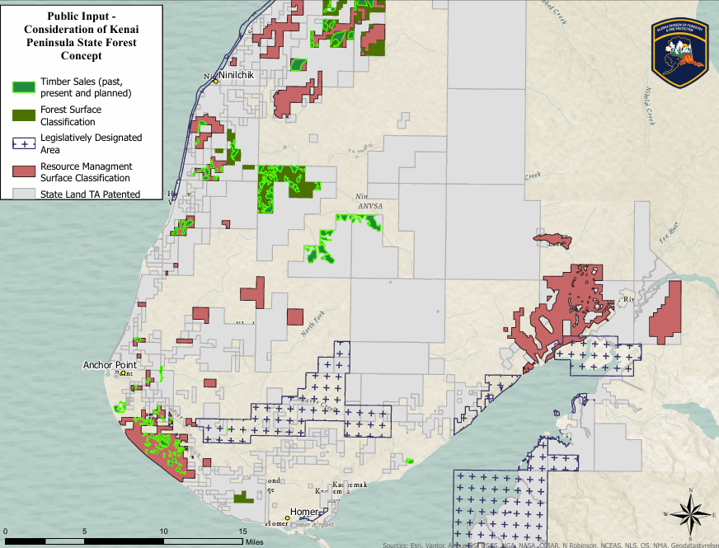Click the gray State Land TA Patented swatch
This screenshot has width=719, height=548.
[x=24, y=194]
